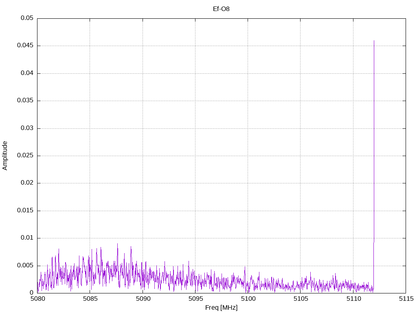Image resolution: width=417 pixels, height=313 pixels.
Task: Click the y-axis tick label 0.04
Action: click(x=27, y=73)
